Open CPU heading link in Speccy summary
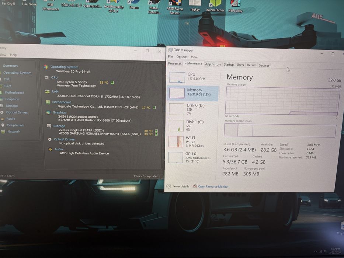This screenshot has height=258, width=344. click(55, 77)
